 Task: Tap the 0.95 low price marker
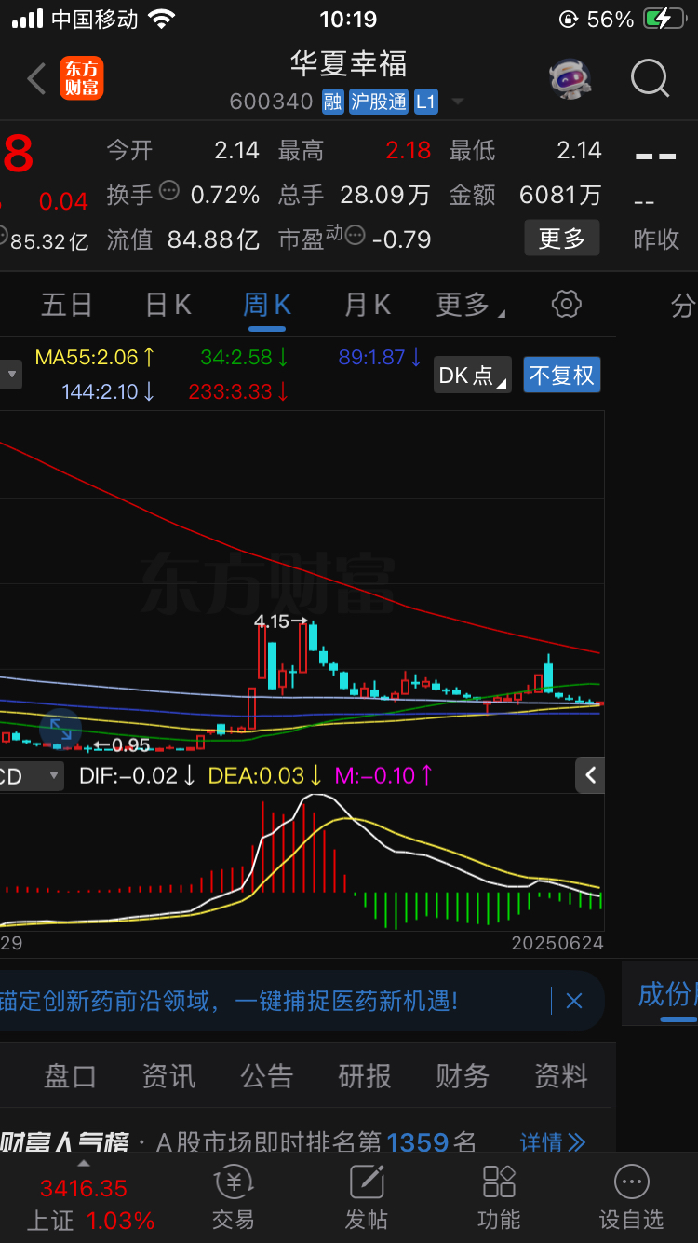(122, 744)
